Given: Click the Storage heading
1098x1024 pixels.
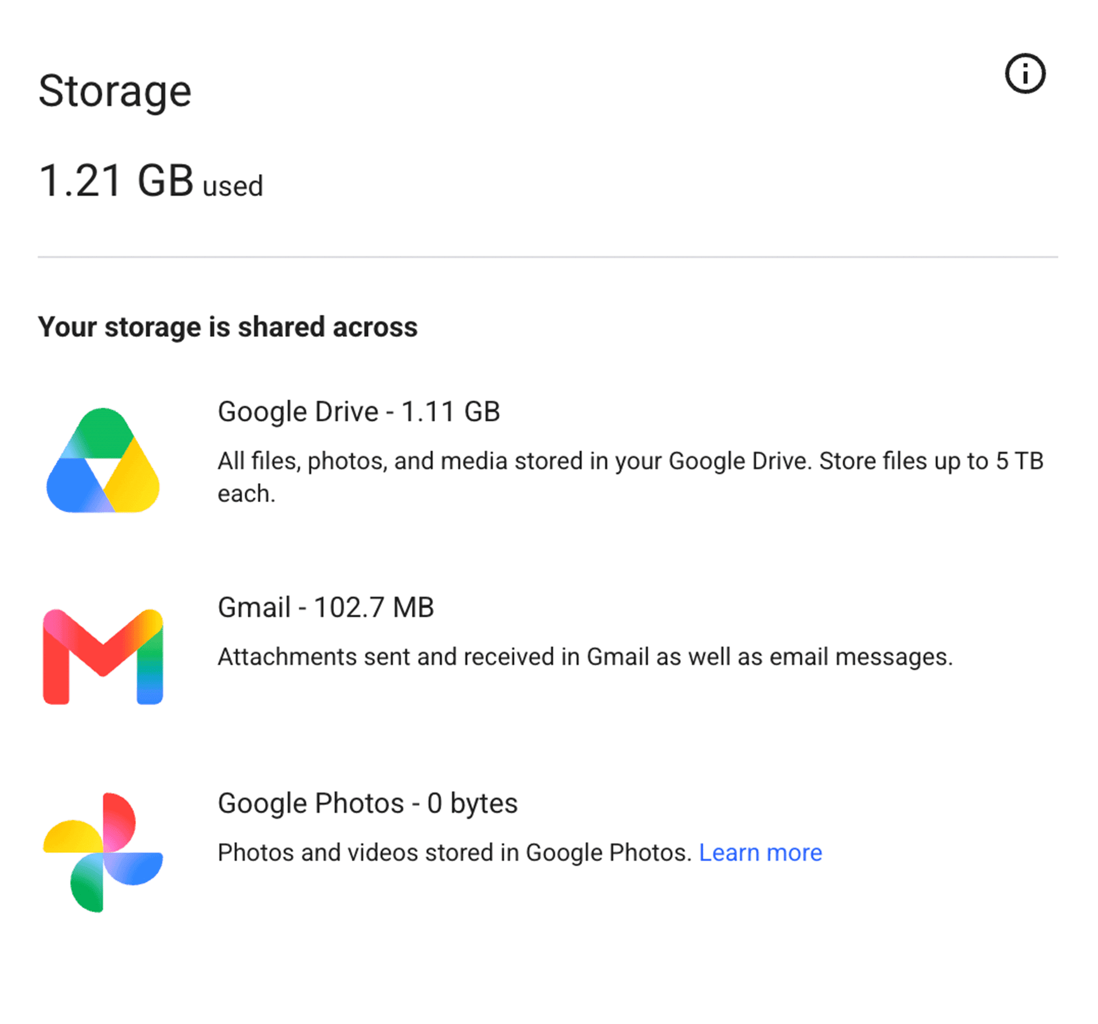Looking at the screenshot, I should tap(115, 92).
